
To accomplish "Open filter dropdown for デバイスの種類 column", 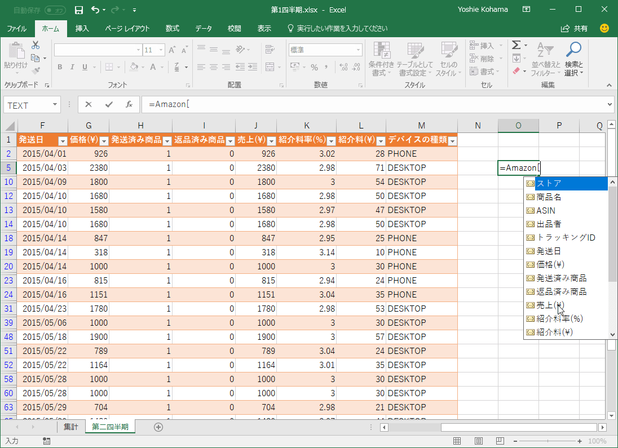I will 452,140.
